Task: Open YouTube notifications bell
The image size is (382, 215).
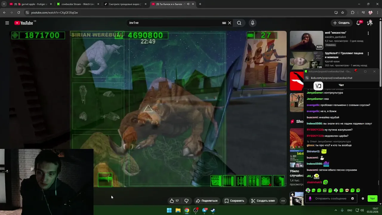Action: tap(359, 23)
